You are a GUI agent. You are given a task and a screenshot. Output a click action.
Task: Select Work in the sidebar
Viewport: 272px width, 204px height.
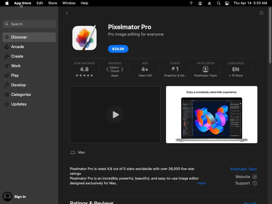click(x=29, y=66)
